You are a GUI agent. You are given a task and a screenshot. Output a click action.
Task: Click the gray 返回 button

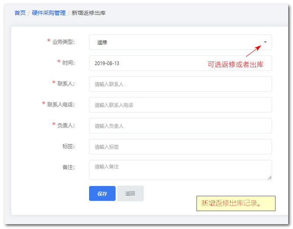coord(130,194)
